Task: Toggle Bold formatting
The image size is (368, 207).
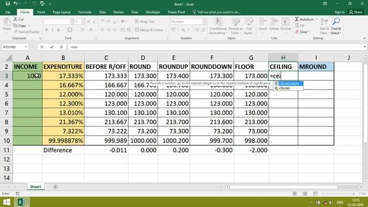Action: (x=46, y=30)
